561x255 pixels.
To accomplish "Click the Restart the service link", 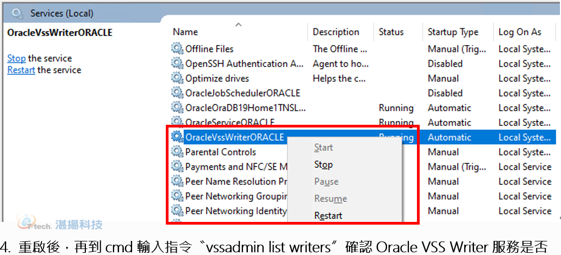I will [x=21, y=69].
